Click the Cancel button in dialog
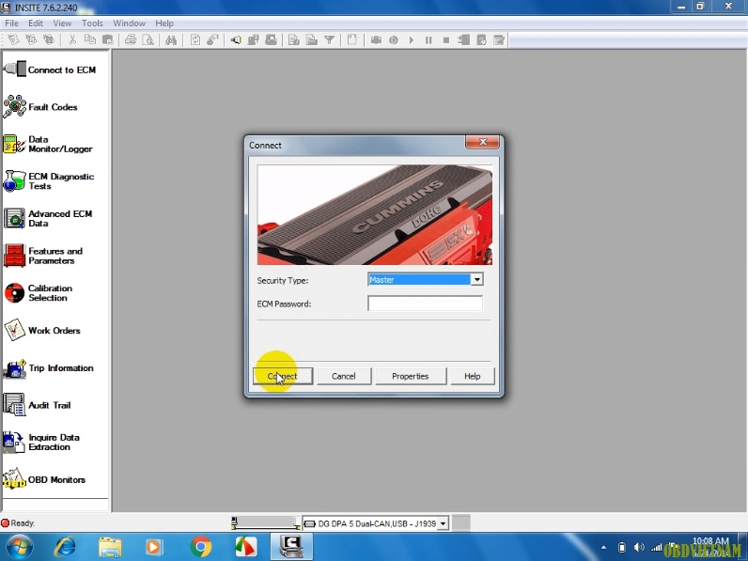The height and width of the screenshot is (561, 748). point(344,376)
